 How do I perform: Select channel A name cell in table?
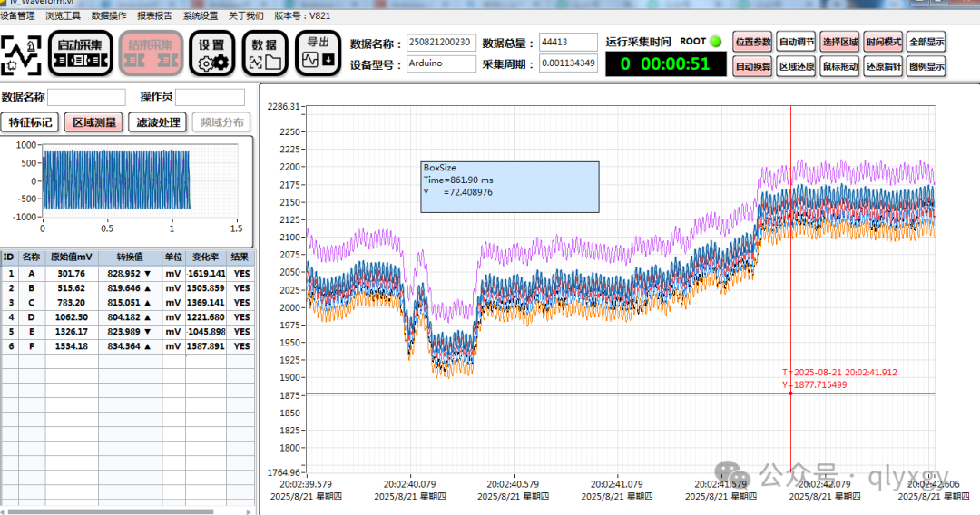click(31, 274)
